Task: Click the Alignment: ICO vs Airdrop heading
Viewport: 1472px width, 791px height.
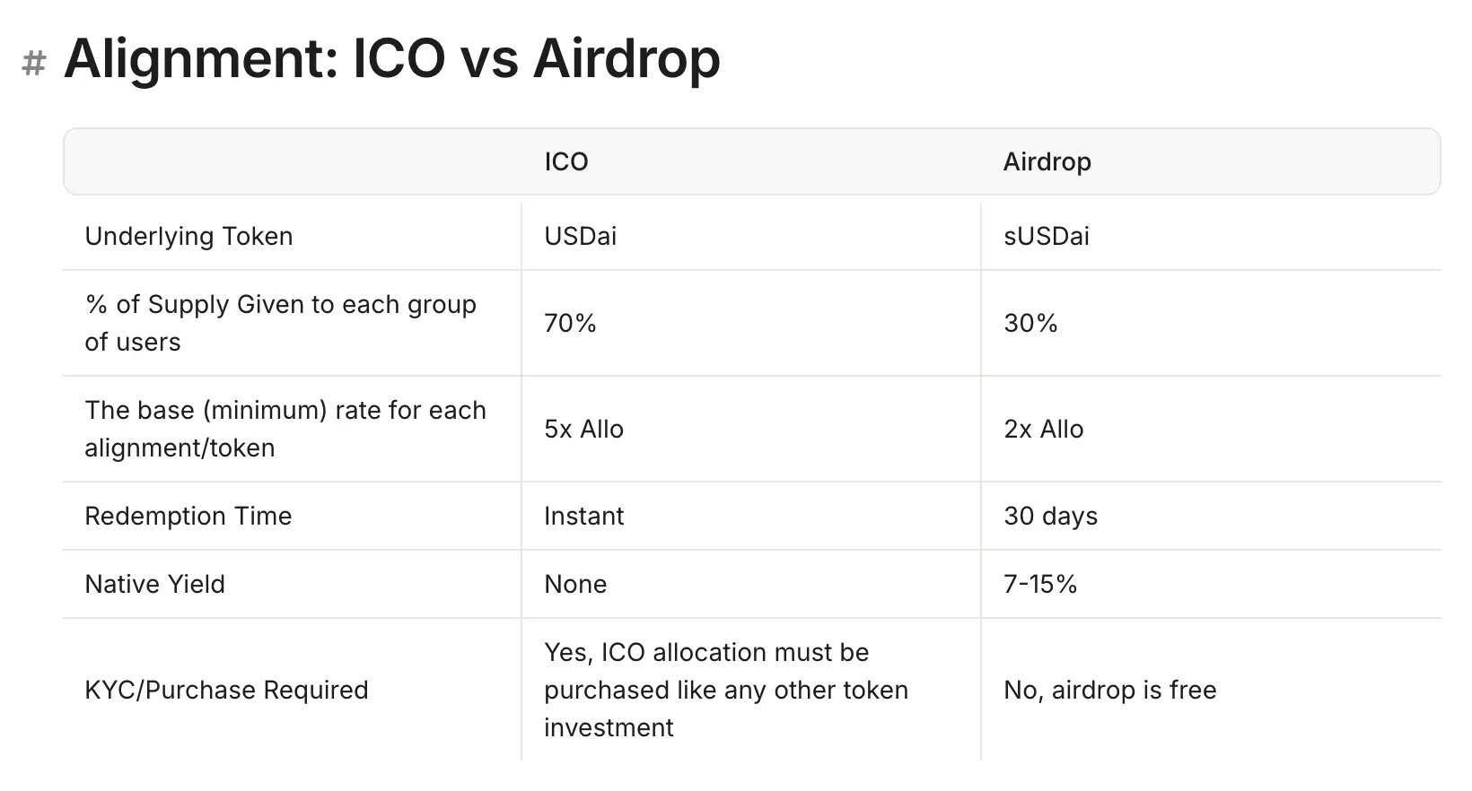Action: (x=391, y=59)
